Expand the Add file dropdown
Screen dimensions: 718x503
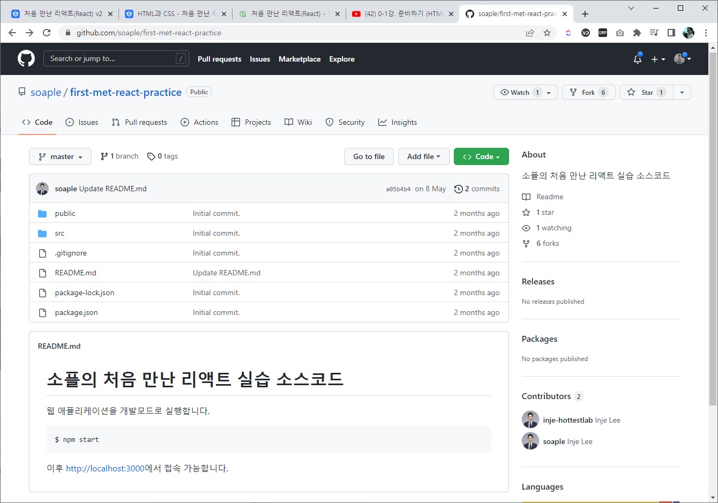point(423,156)
